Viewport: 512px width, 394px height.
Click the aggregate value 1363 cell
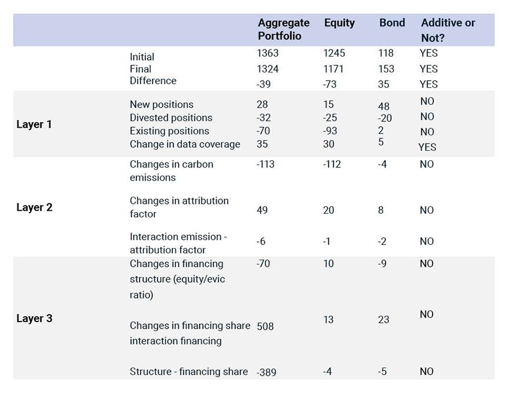click(x=268, y=53)
